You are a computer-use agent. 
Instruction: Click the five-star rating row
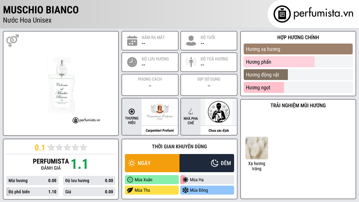click(x=67, y=147)
